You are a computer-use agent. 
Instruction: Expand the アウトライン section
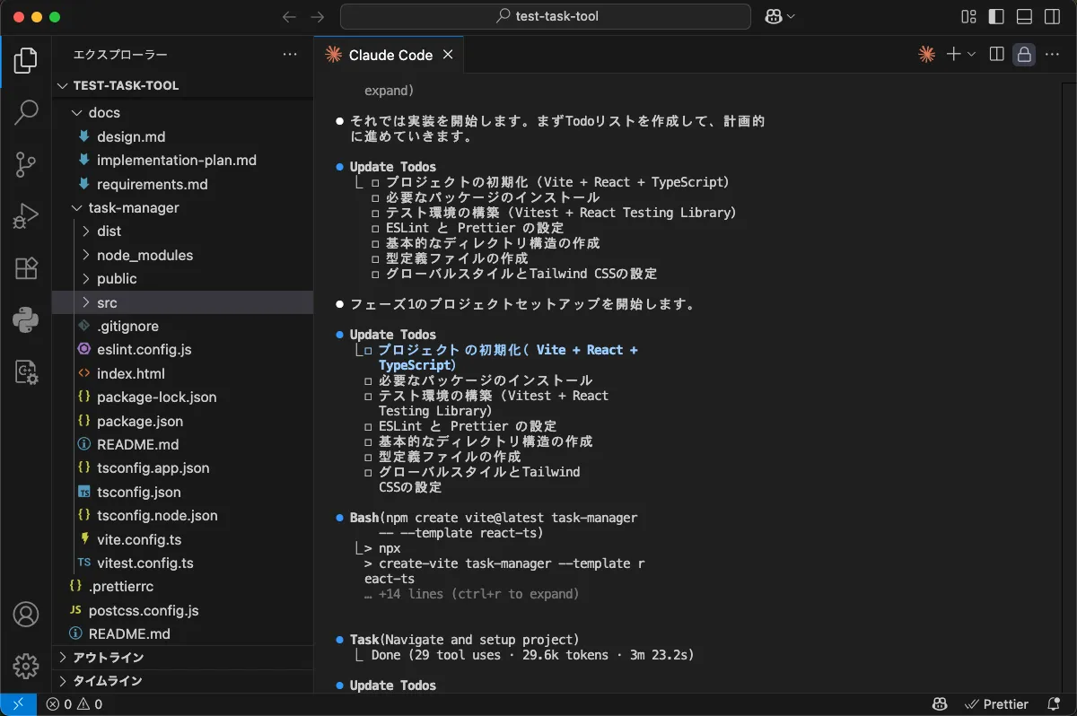(108, 658)
